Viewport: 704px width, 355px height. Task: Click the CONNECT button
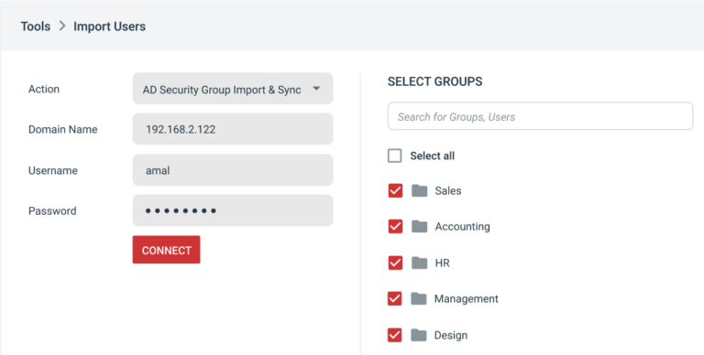(x=166, y=250)
